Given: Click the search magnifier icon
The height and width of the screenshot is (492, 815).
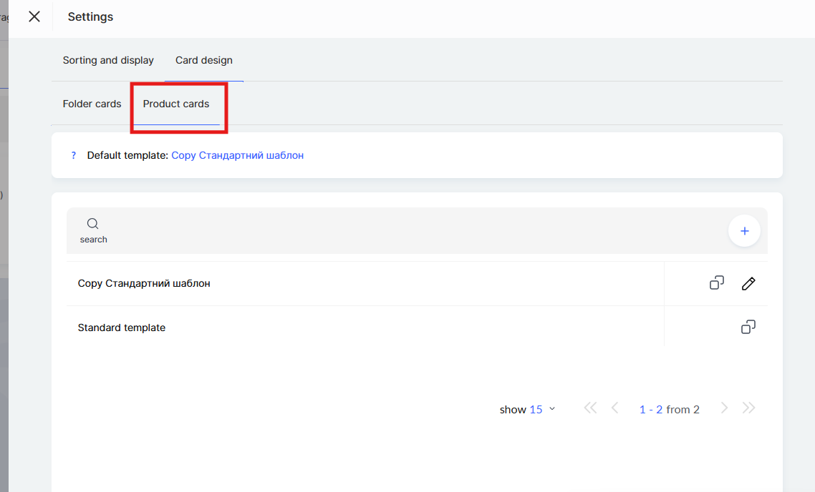Looking at the screenshot, I should (92, 224).
